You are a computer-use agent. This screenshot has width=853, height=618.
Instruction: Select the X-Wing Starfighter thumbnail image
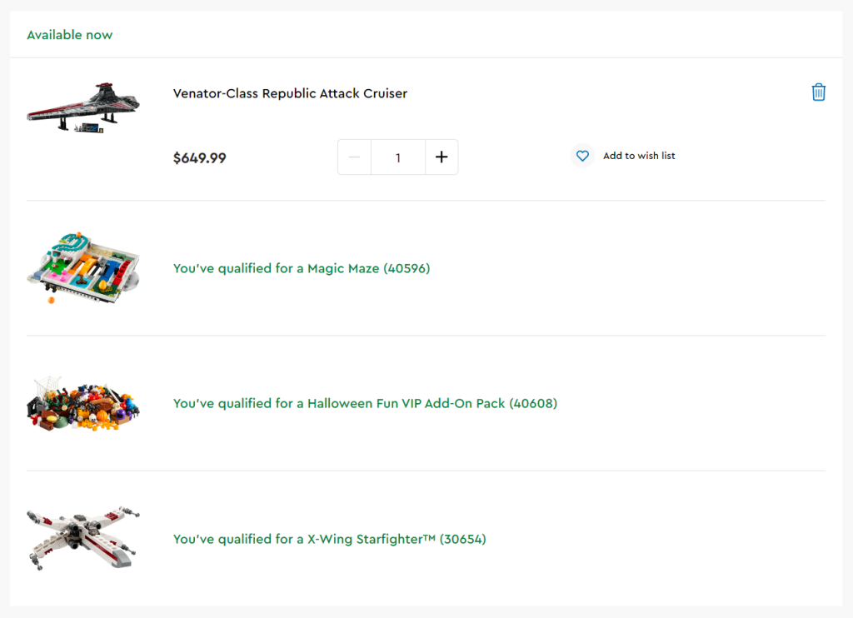tap(82, 538)
